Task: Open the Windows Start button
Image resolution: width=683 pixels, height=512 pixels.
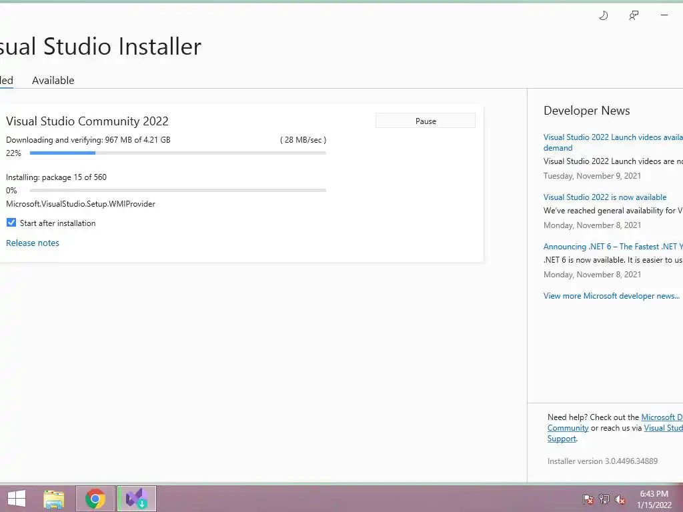Action: click(x=17, y=499)
